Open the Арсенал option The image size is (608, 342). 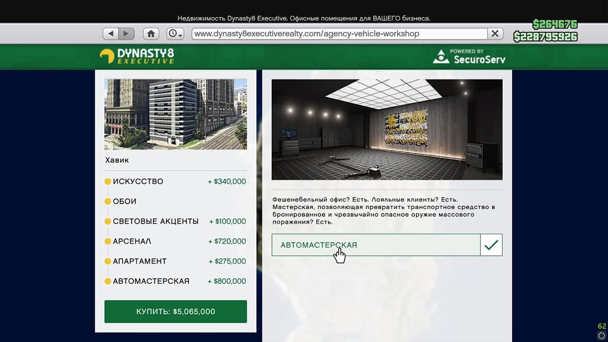click(x=132, y=241)
